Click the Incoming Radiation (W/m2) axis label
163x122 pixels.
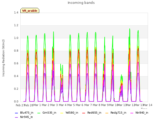coord(3,58)
